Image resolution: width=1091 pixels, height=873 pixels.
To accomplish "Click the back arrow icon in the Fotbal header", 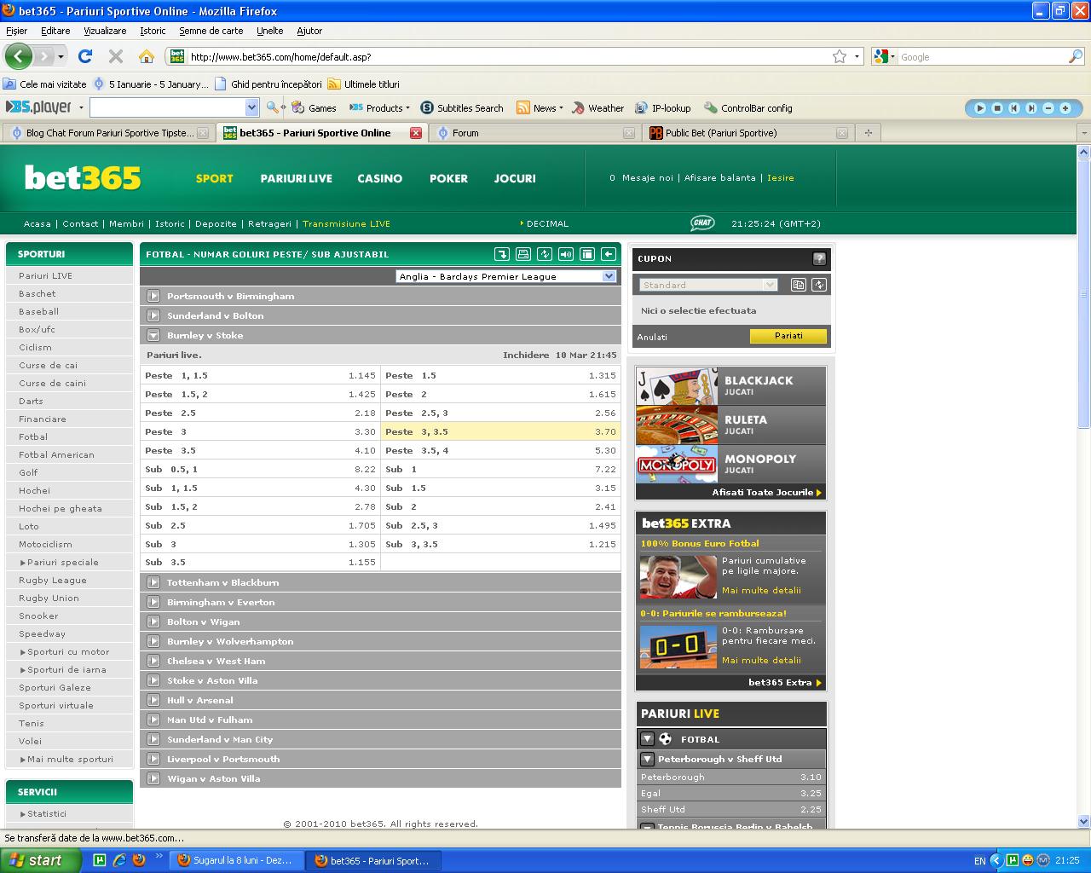I will point(608,254).
